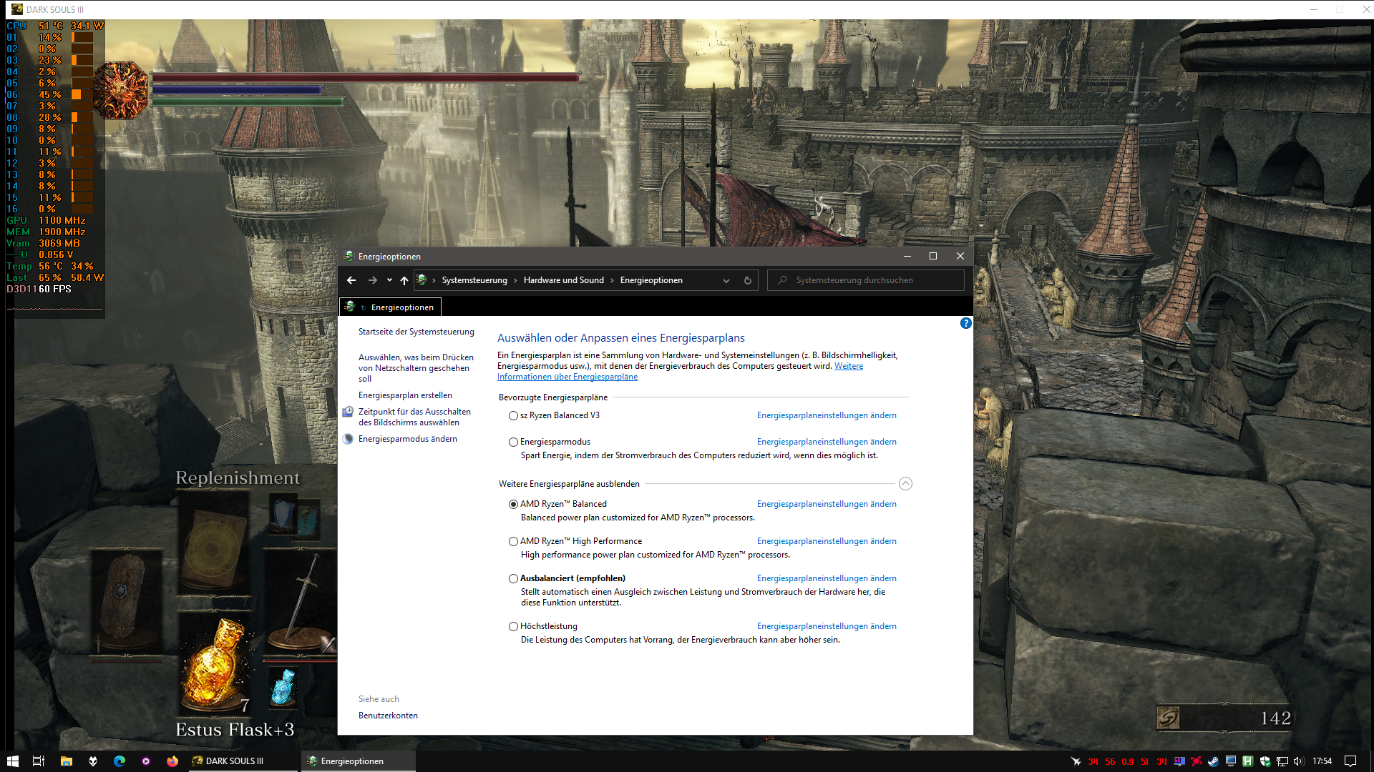Refresh the Energieoptionen address bar
This screenshot has width=1374, height=772.
(748, 280)
